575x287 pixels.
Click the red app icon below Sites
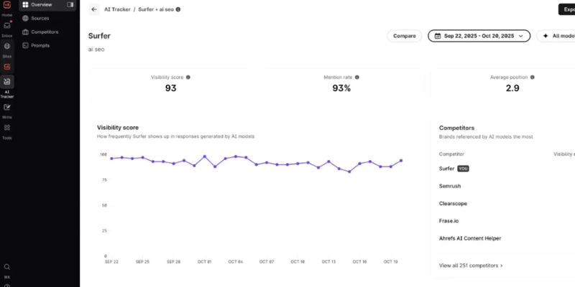pyautogui.click(x=6, y=67)
